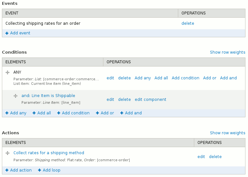248x177 pixels.
Task: Show row weights in the Actions section
Action: coord(228,133)
